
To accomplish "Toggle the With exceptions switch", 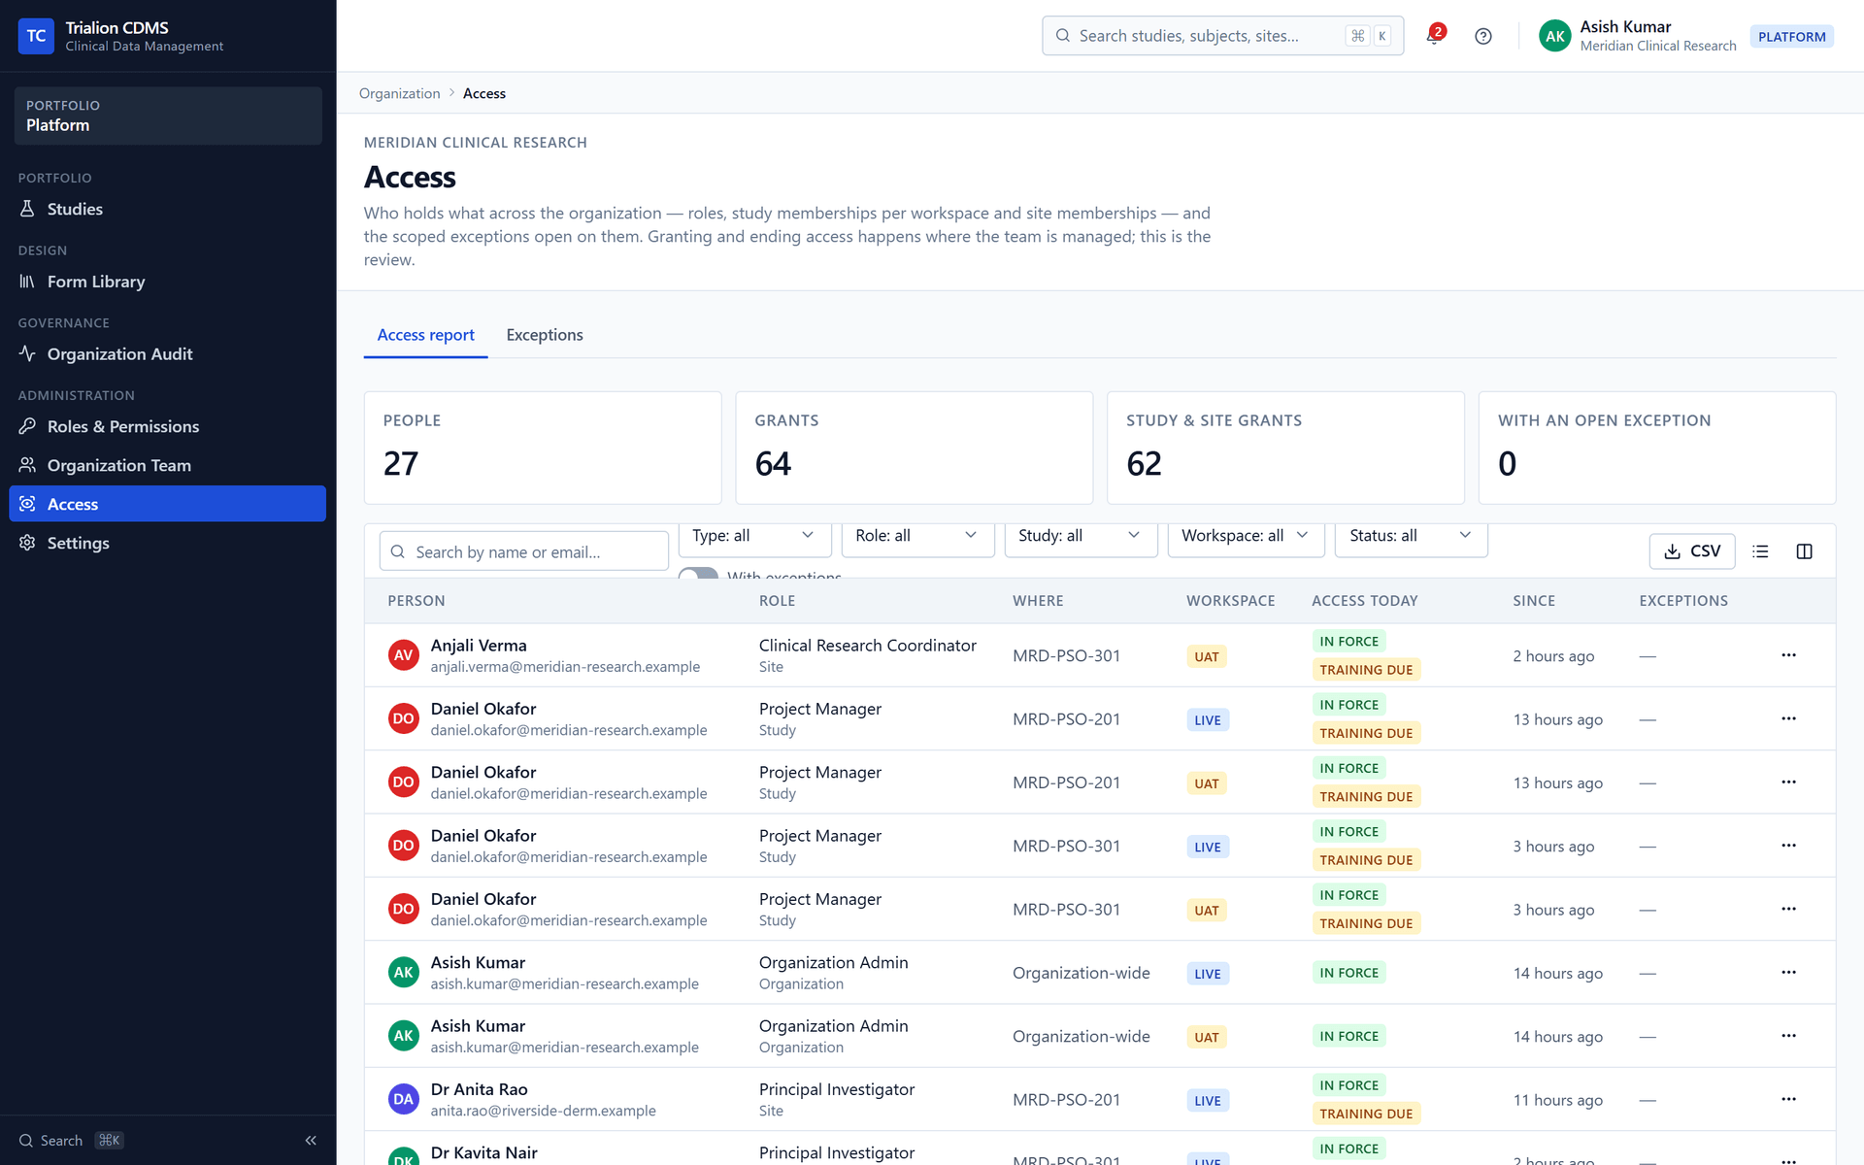I will (x=698, y=574).
